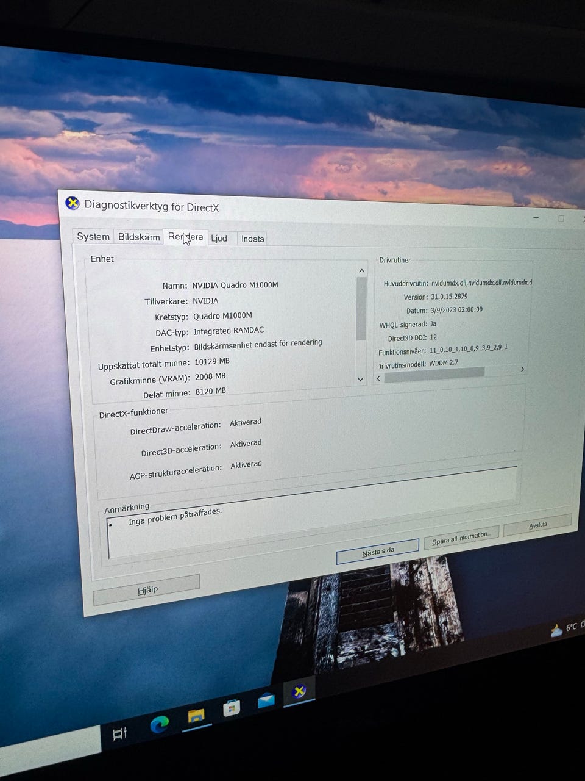The width and height of the screenshot is (585, 781).
Task: Open the Ljud tab
Action: tap(219, 238)
